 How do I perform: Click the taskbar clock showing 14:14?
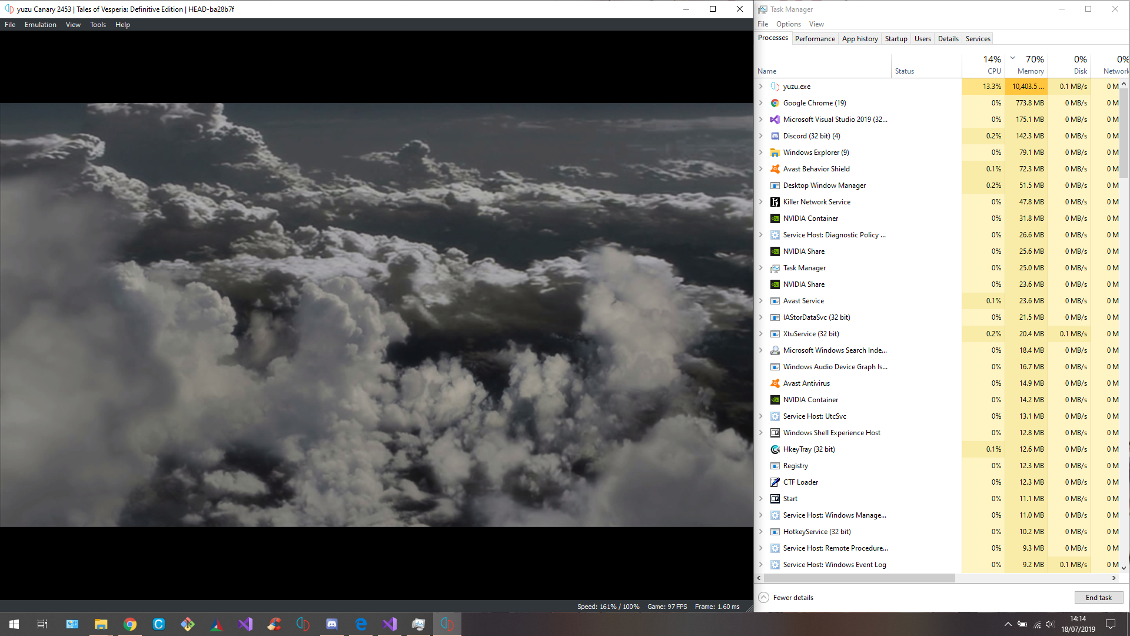coord(1078,624)
